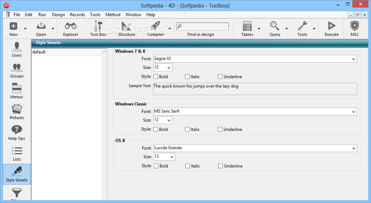Open the Tools menu in menu bar
The width and height of the screenshot is (371, 203).
tap(95, 15)
